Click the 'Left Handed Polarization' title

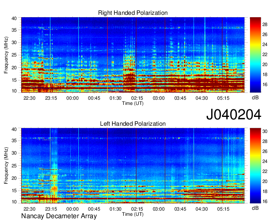(x=133, y=124)
